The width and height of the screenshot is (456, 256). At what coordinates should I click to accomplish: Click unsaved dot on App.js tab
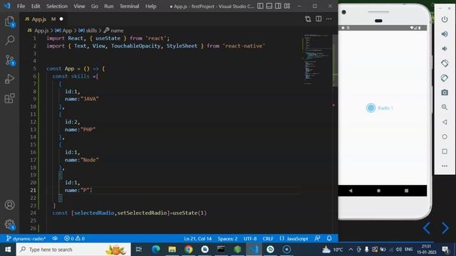pos(61,19)
